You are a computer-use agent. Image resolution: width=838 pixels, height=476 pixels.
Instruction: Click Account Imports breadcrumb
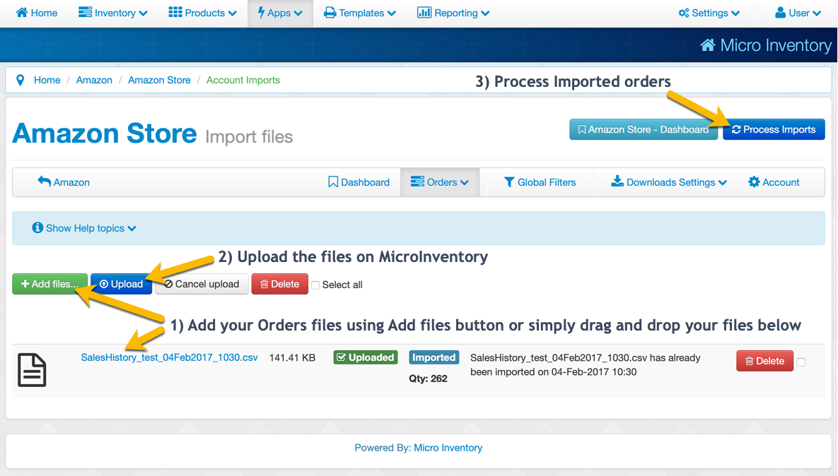243,80
